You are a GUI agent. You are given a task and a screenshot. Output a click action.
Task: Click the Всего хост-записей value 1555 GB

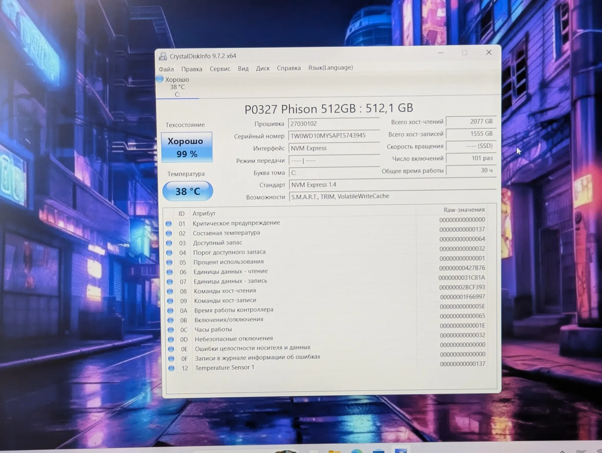click(x=471, y=134)
